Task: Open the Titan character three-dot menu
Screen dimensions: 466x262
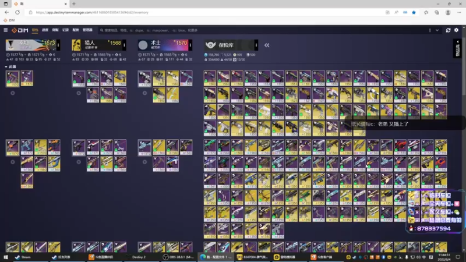Action: click(58, 45)
